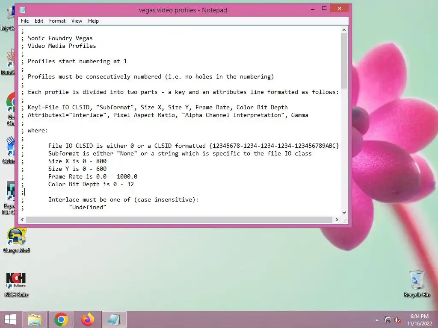Click line 'Interlace must be one of'
The height and width of the screenshot is (328, 438).
(x=123, y=200)
